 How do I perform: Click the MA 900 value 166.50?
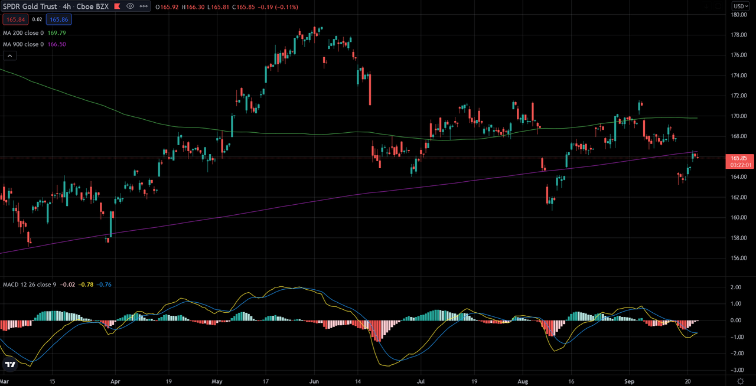pyautogui.click(x=57, y=44)
